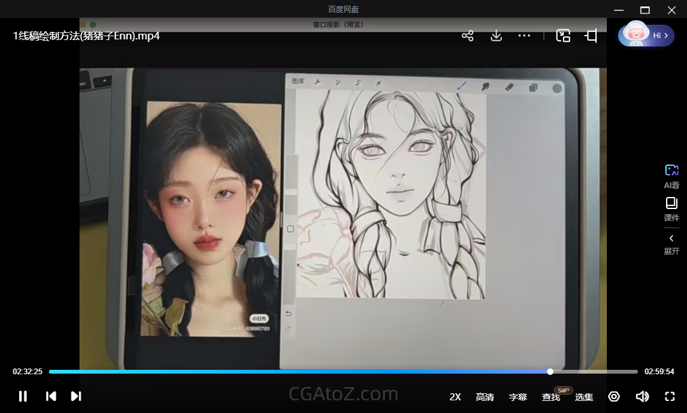Skip to the next video

[x=76, y=396]
